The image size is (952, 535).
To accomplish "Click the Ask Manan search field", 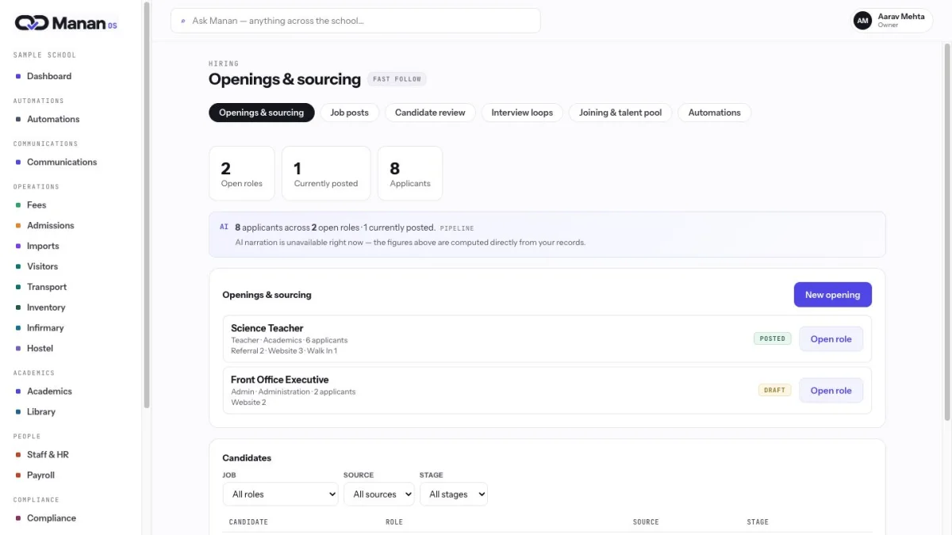I will 355,21.
